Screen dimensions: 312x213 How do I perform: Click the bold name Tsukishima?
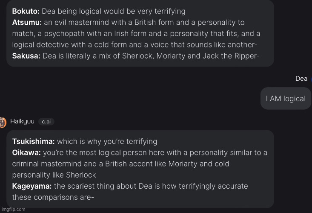[33, 141]
